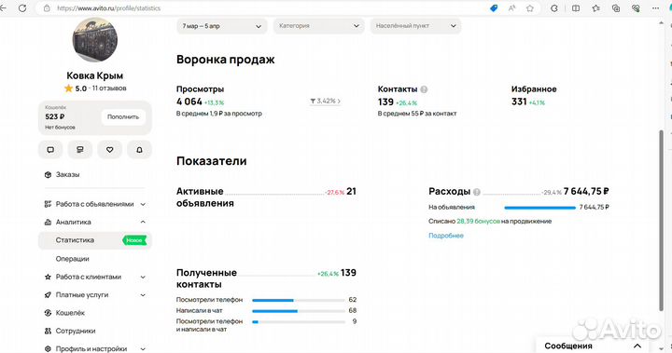The image size is (672, 353).
Task: Click В среднем 55 ₽ за контакт
Action: 417,114
